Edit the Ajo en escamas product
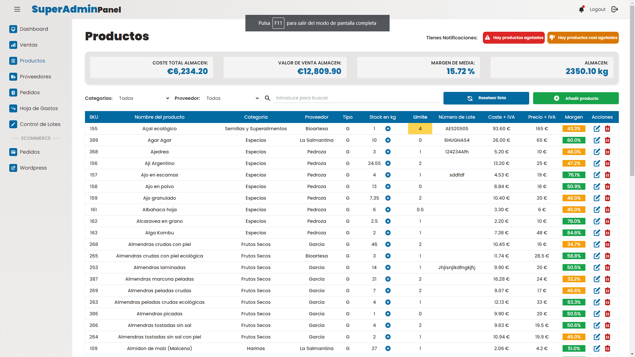Image resolution: width=635 pixels, height=357 pixels. (597, 175)
